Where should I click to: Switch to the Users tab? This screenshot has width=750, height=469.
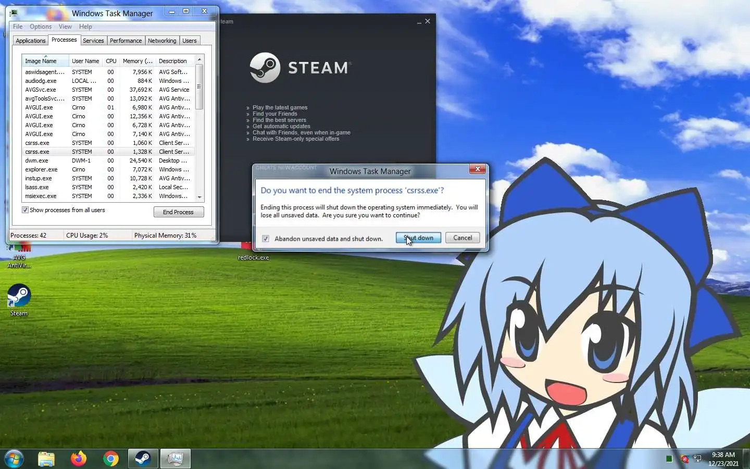pos(190,41)
